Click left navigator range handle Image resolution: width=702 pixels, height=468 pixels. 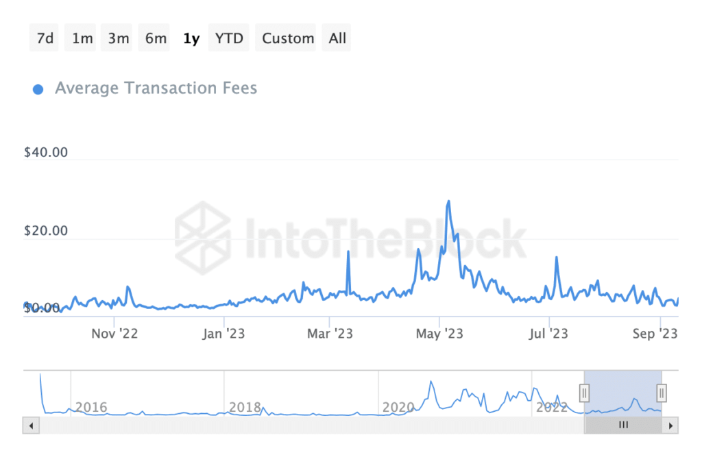[x=585, y=393]
